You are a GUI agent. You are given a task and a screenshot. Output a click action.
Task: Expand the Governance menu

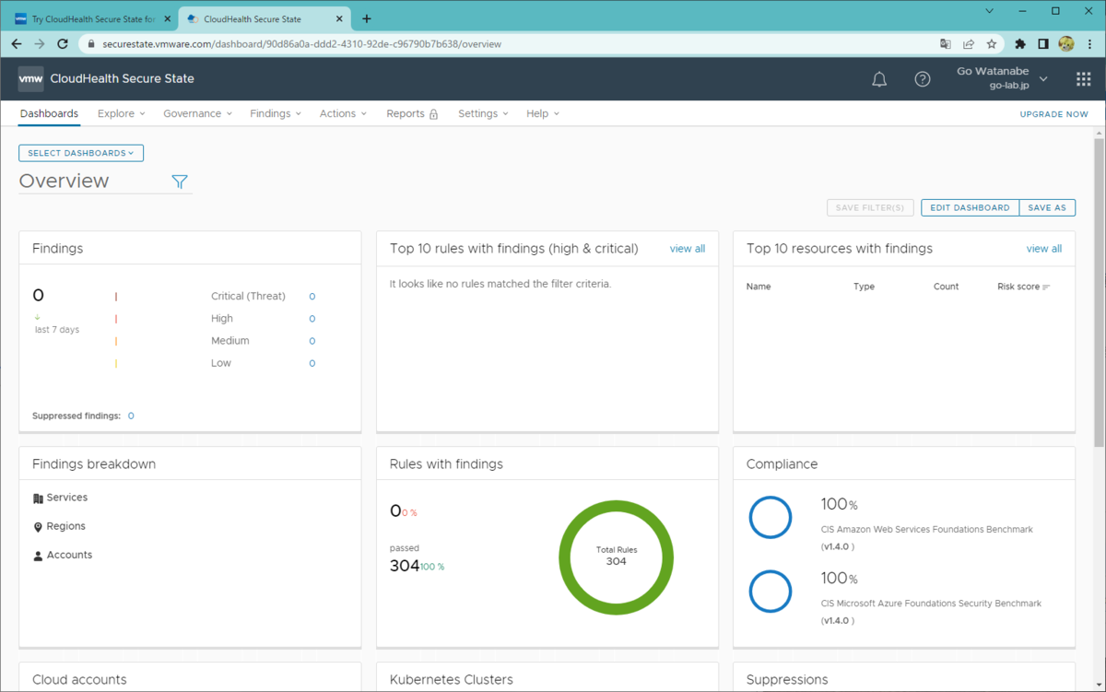(x=198, y=113)
